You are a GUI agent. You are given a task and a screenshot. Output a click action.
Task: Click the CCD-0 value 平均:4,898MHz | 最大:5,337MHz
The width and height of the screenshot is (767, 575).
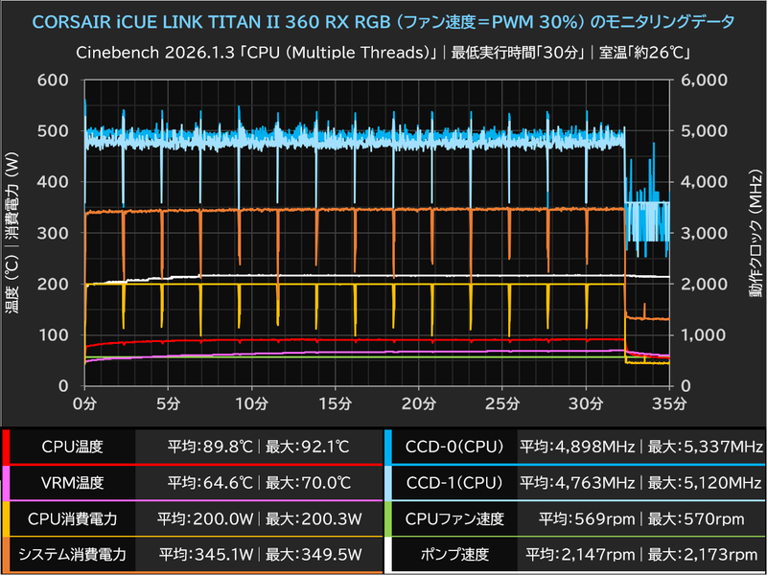click(640, 447)
